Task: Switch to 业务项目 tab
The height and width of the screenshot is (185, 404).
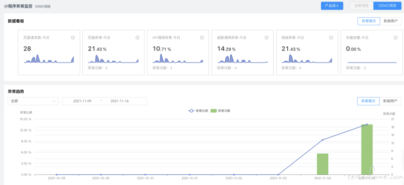Action: (x=362, y=6)
